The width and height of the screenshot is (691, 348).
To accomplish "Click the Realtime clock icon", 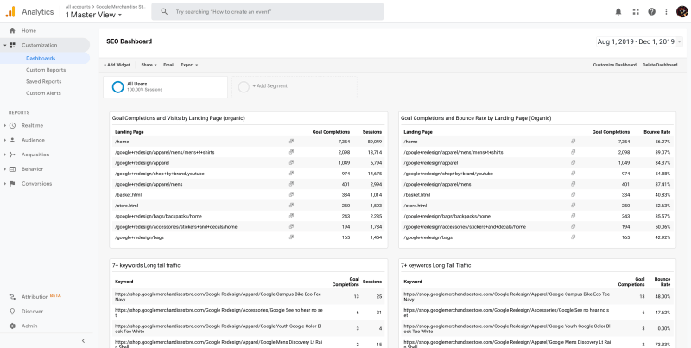I will (x=12, y=125).
